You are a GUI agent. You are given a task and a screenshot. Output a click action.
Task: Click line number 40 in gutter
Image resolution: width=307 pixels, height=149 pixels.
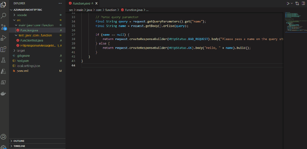coord(73,48)
